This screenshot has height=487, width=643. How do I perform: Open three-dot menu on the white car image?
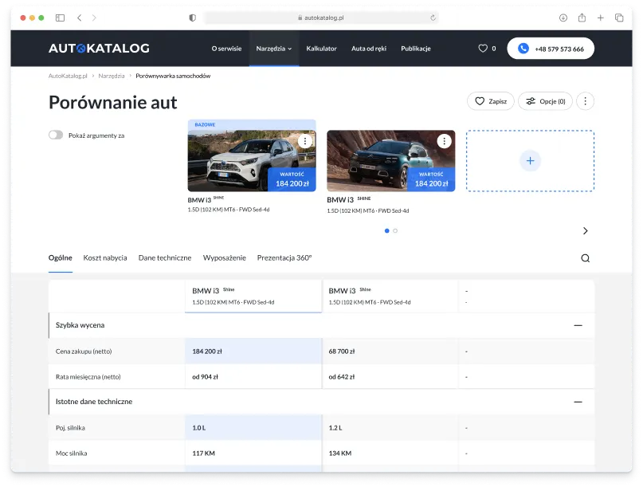[304, 141]
